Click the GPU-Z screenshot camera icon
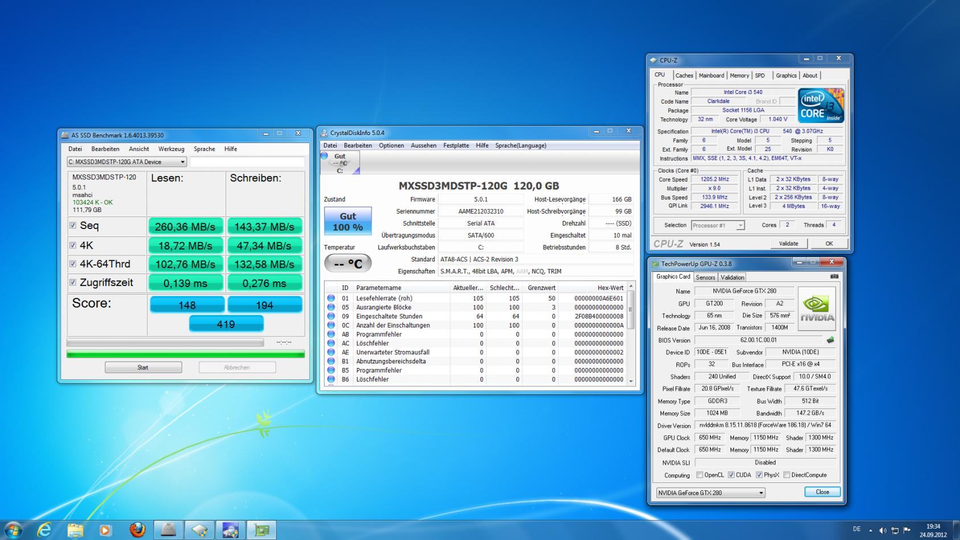 [834, 277]
